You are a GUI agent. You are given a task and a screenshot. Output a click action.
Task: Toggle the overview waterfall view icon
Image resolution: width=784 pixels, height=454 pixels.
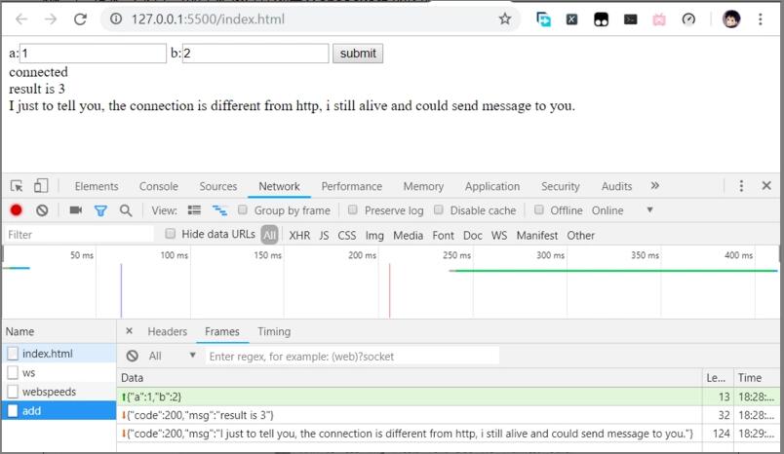[x=219, y=210]
